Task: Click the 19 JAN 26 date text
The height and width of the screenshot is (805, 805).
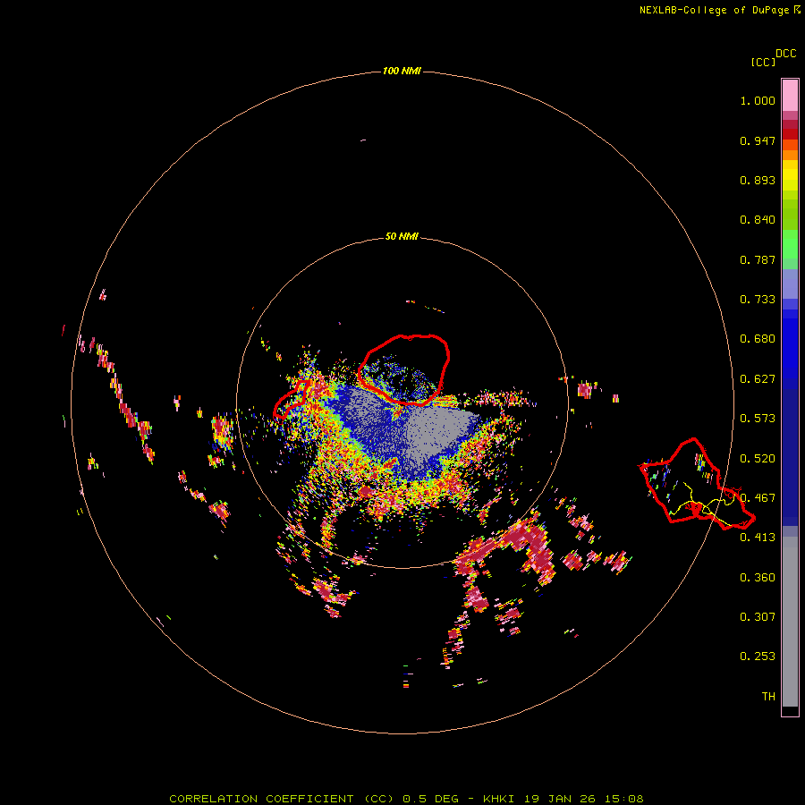Action: click(561, 799)
